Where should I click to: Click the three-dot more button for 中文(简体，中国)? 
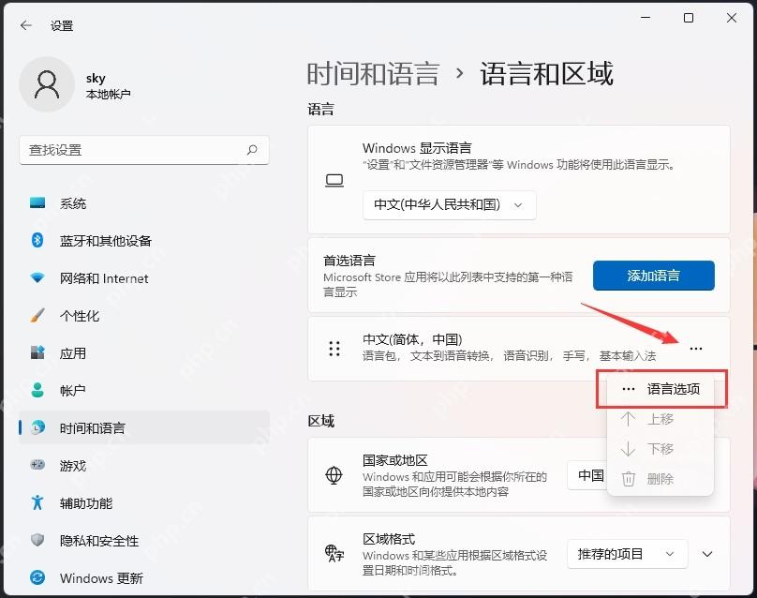click(696, 349)
